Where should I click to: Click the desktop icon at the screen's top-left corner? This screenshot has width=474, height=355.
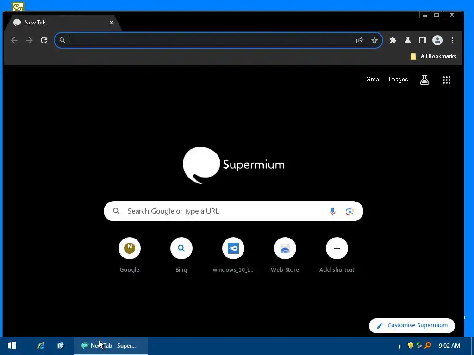(x=18, y=6)
